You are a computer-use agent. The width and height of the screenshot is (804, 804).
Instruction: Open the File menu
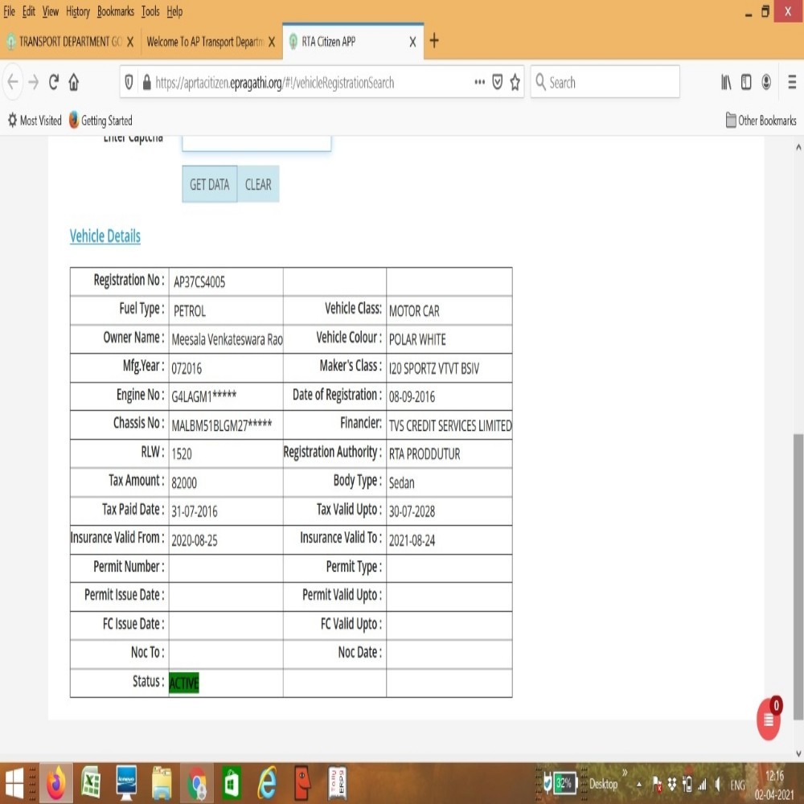click(x=9, y=11)
